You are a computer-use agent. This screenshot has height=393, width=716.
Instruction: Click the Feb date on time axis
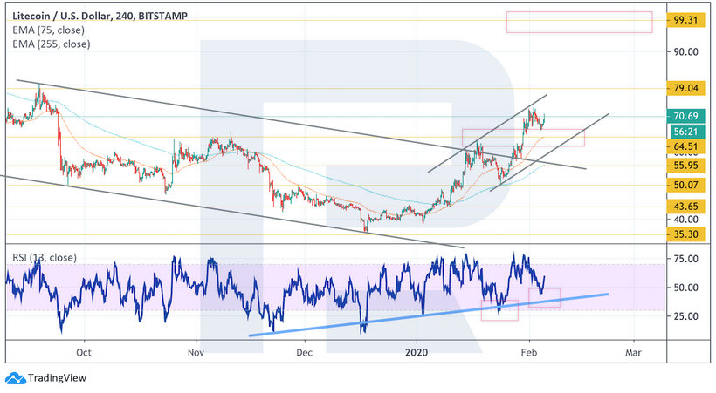[529, 352]
